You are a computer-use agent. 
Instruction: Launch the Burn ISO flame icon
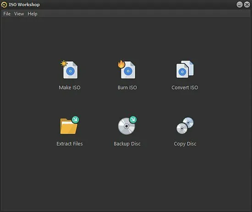click(x=127, y=70)
